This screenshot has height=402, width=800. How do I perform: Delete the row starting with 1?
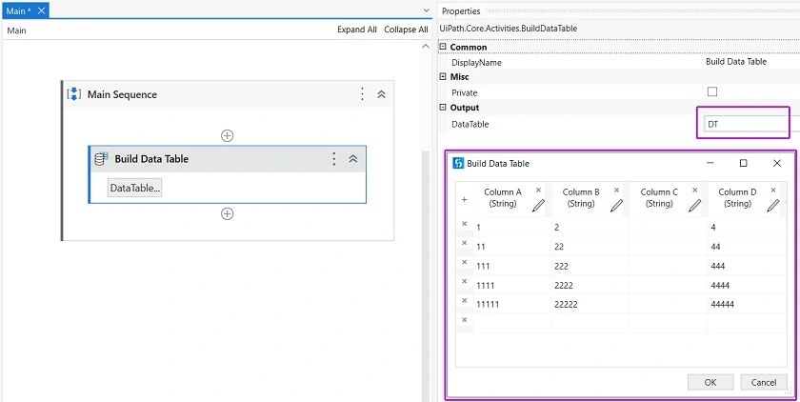[465, 224]
